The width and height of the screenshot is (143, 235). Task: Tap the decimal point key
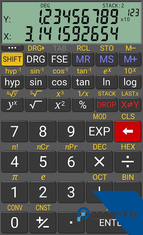[71, 222]
